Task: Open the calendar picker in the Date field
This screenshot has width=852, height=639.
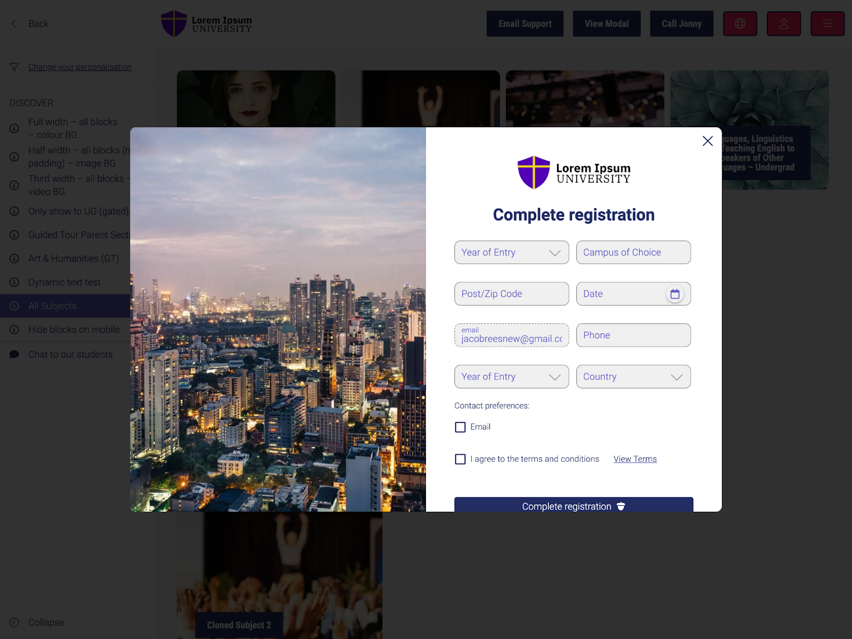Action: click(x=675, y=294)
